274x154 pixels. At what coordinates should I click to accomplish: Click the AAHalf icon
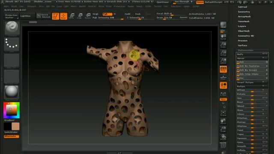pos(223,61)
